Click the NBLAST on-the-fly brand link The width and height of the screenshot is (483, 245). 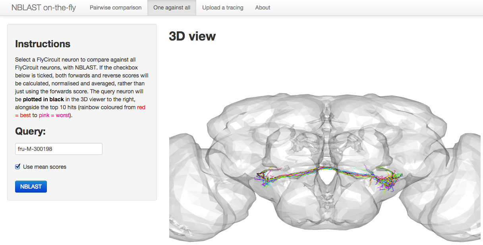(44, 8)
